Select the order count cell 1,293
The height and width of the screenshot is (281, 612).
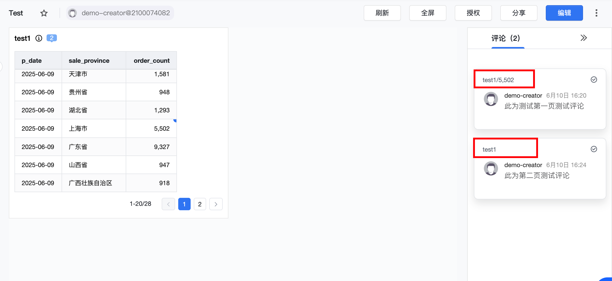(151, 110)
